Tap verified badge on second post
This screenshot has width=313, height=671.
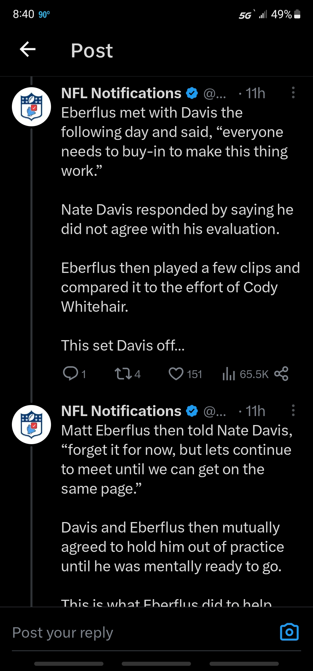click(x=192, y=411)
